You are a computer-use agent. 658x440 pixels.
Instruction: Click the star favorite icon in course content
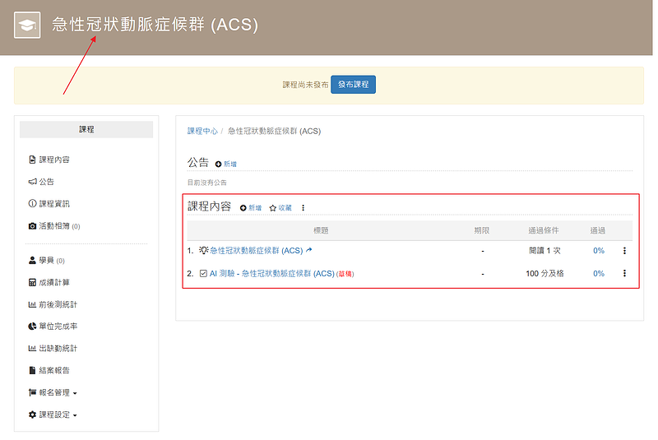pyautogui.click(x=273, y=208)
